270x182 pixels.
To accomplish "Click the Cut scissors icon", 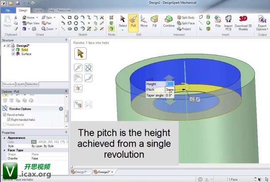I will (x=15, y=17).
